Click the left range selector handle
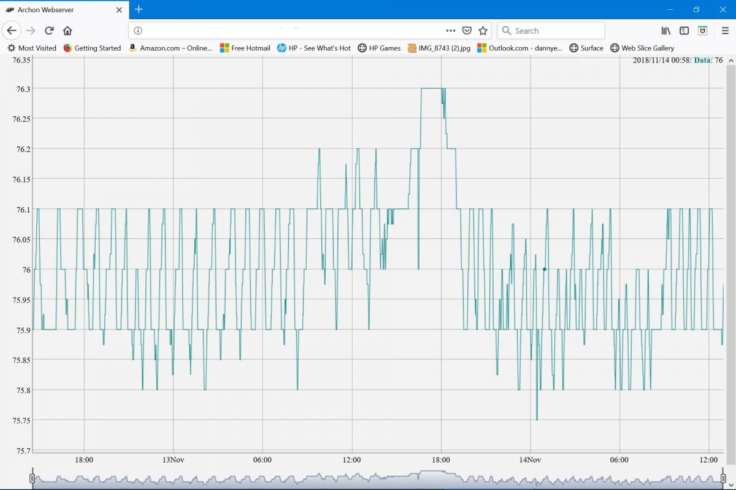 coord(33,478)
